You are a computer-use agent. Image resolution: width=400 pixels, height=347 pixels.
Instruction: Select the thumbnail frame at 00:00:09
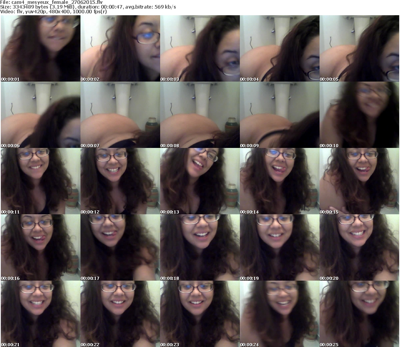tap(280, 115)
